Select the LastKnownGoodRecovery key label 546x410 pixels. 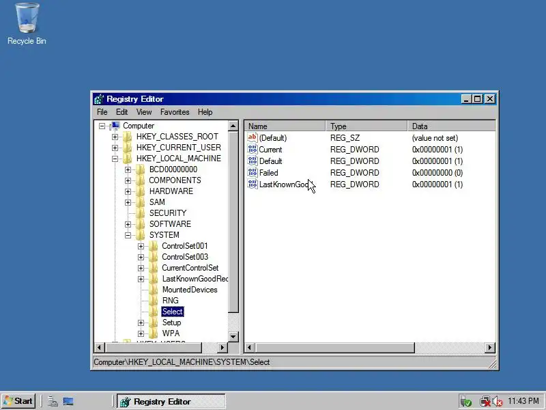coord(195,279)
